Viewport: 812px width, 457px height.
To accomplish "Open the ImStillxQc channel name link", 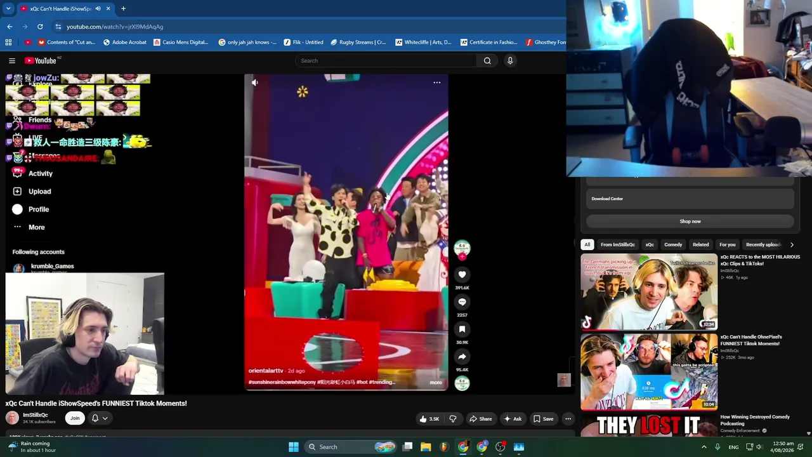I will point(36,415).
